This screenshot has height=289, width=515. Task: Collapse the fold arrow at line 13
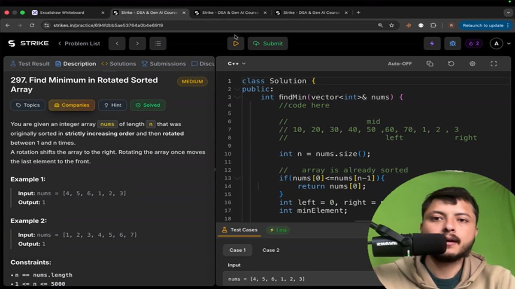(x=238, y=178)
